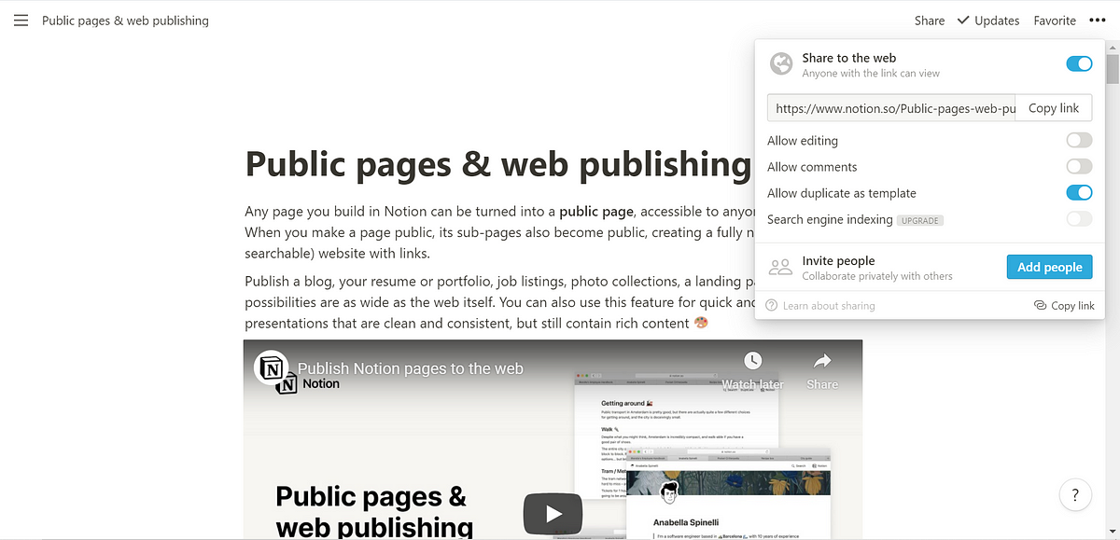Click the Copy link text at the popup bottom

(x=1072, y=306)
